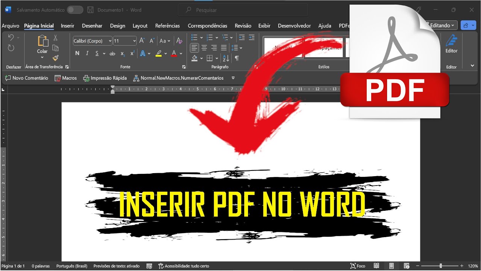Image resolution: width=481 pixels, height=271 pixels.
Task: Increase font size with the larger A
Action: tap(142, 41)
